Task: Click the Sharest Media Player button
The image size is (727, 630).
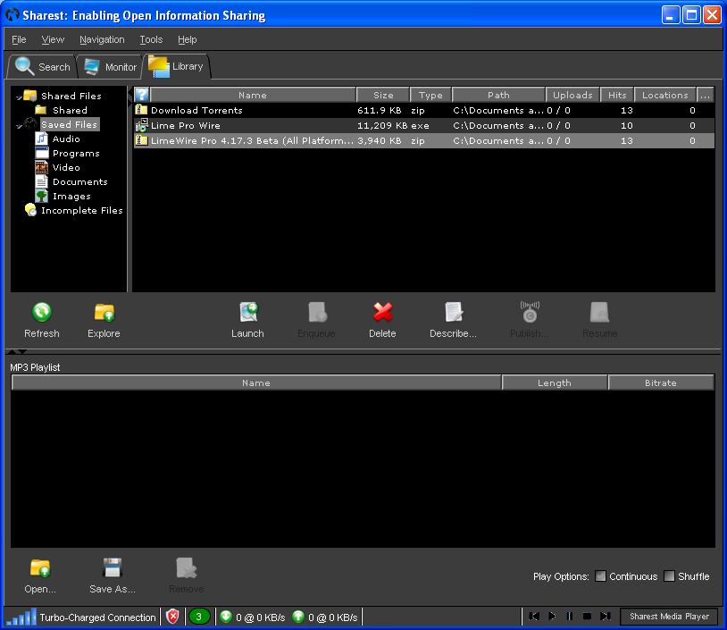Action: (x=669, y=617)
